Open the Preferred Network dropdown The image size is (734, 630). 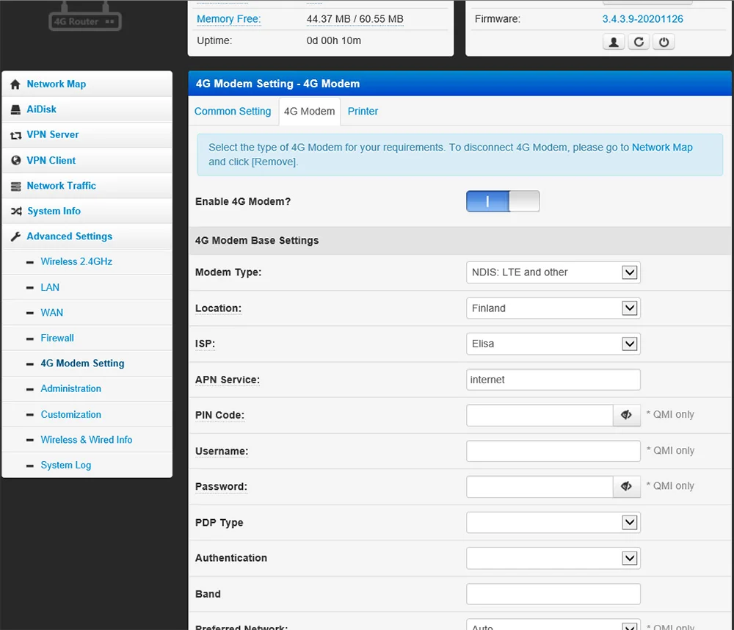(553, 626)
